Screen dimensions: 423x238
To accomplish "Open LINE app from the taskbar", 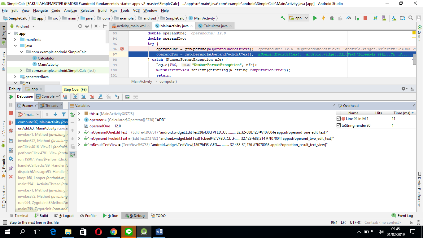I will 129,232.
